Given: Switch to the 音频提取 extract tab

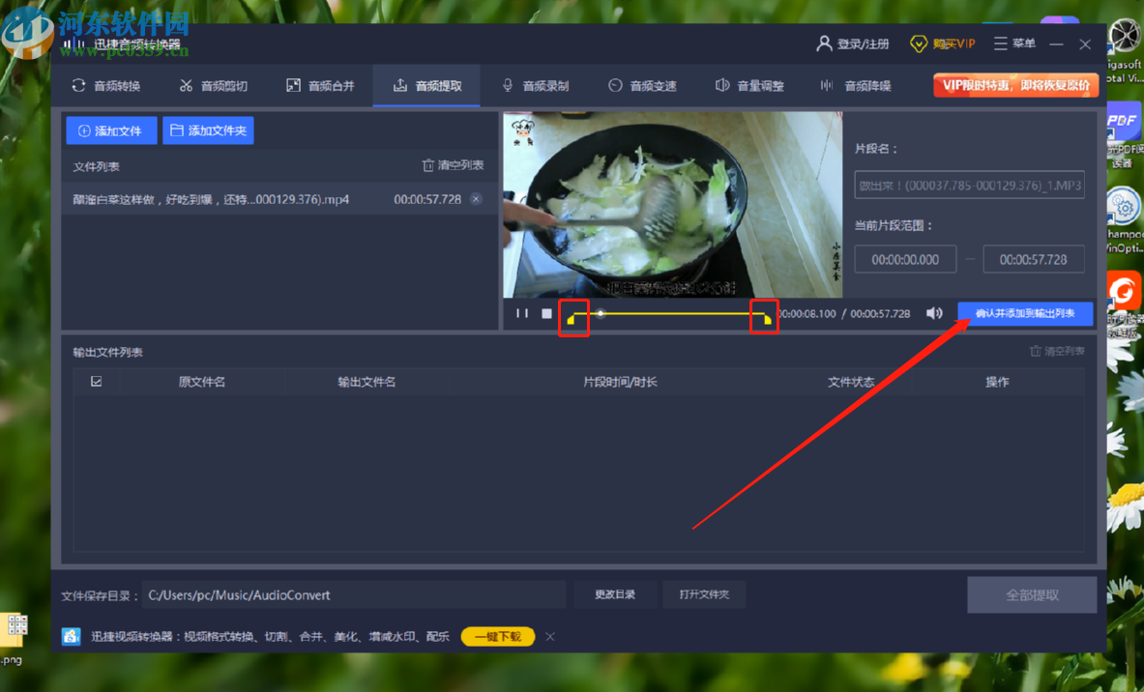Looking at the screenshot, I should click(x=426, y=85).
